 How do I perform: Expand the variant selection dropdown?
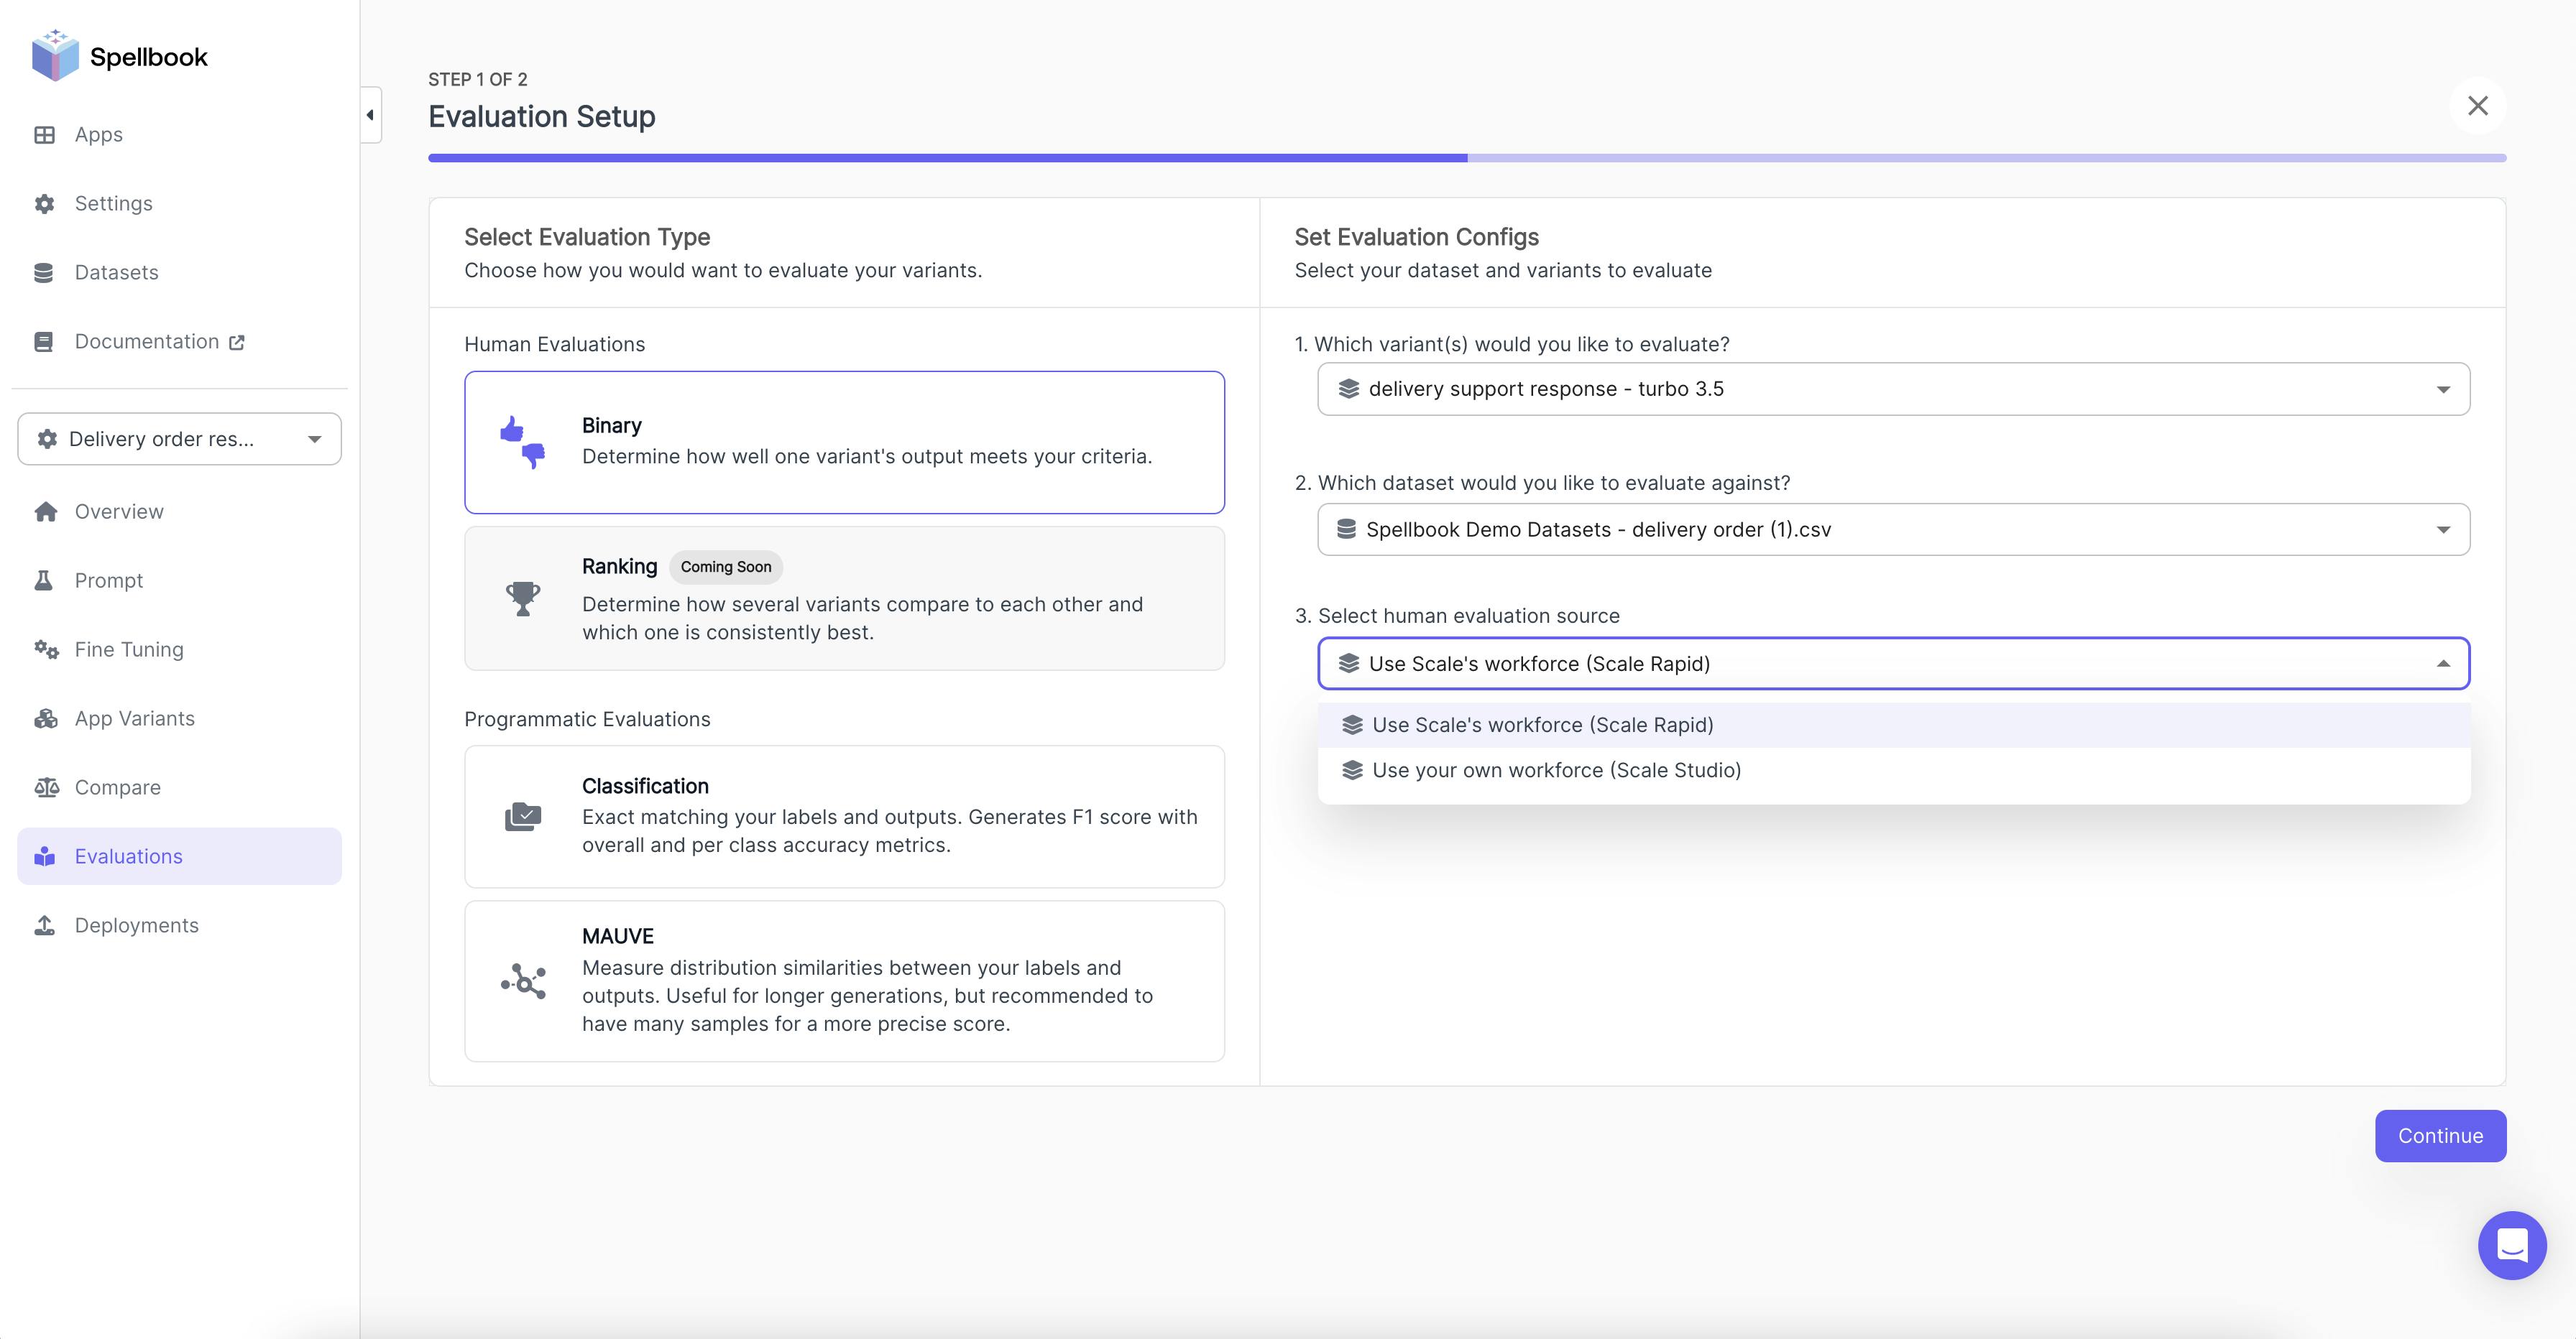coord(1893,389)
